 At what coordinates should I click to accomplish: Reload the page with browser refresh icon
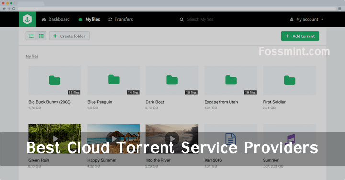click(13, 9)
